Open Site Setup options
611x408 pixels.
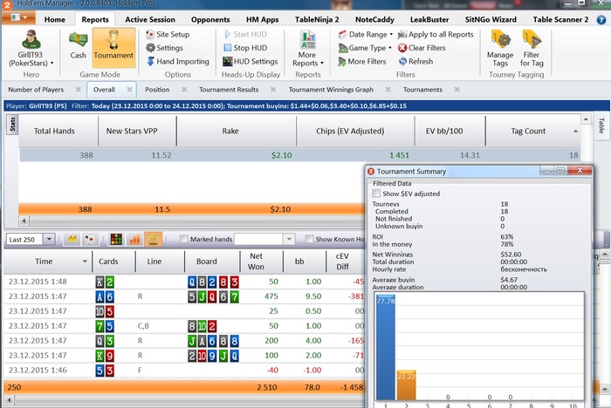[x=168, y=34]
